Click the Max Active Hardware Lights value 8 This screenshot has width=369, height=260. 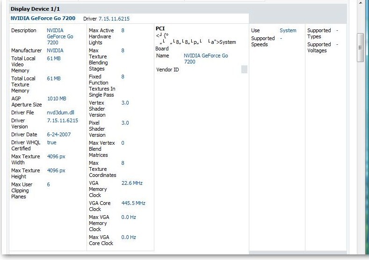coord(123,30)
